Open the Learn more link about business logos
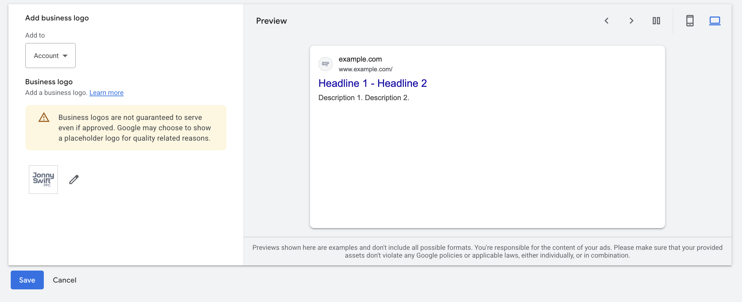The width and height of the screenshot is (742, 302). (x=106, y=93)
